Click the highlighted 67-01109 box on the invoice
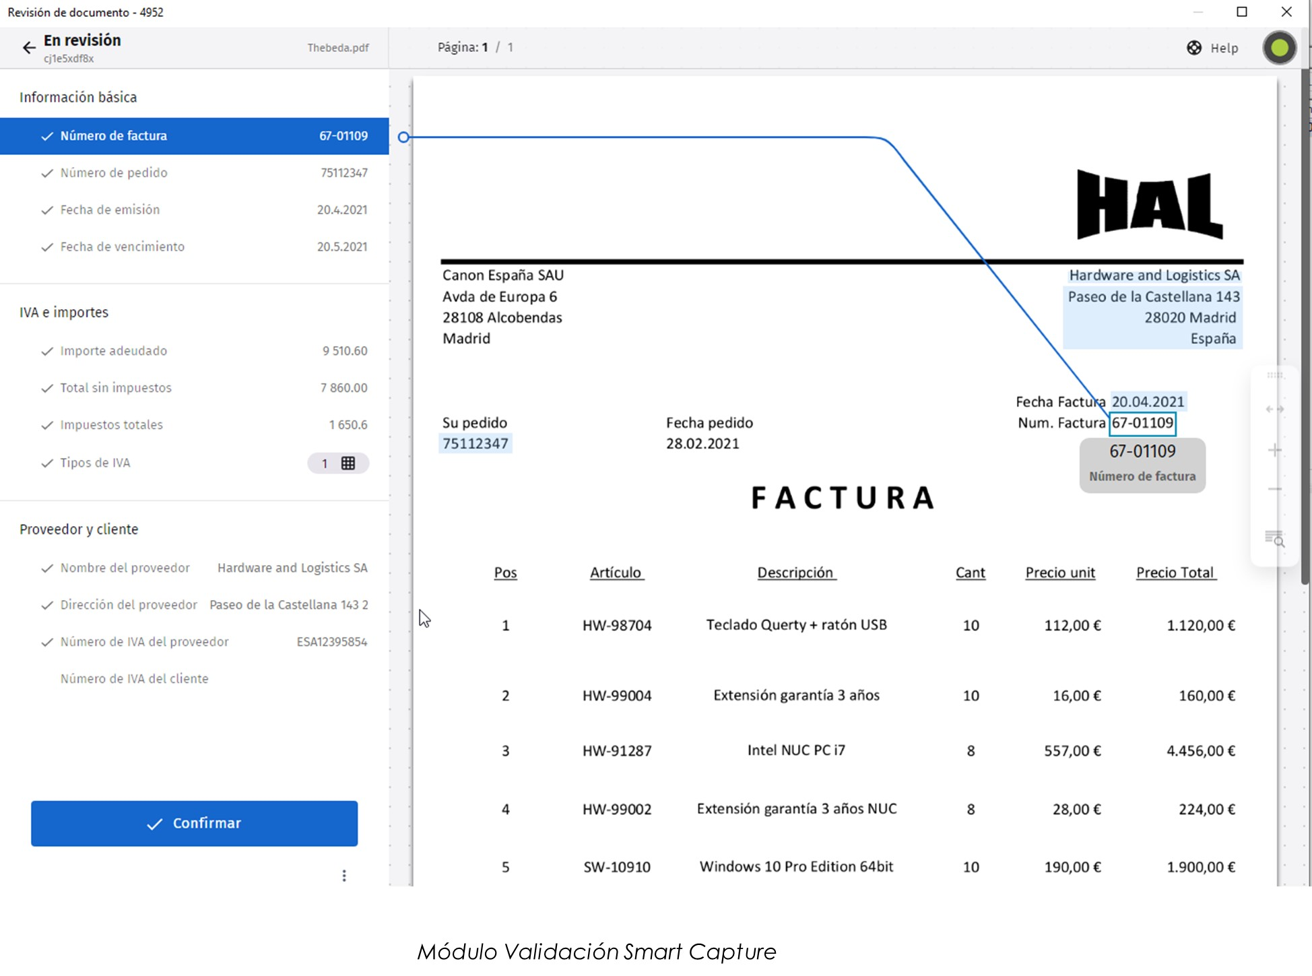Image resolution: width=1312 pixels, height=976 pixels. (x=1142, y=423)
